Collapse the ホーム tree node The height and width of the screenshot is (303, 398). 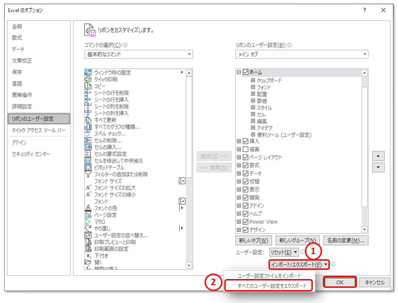[x=239, y=72]
